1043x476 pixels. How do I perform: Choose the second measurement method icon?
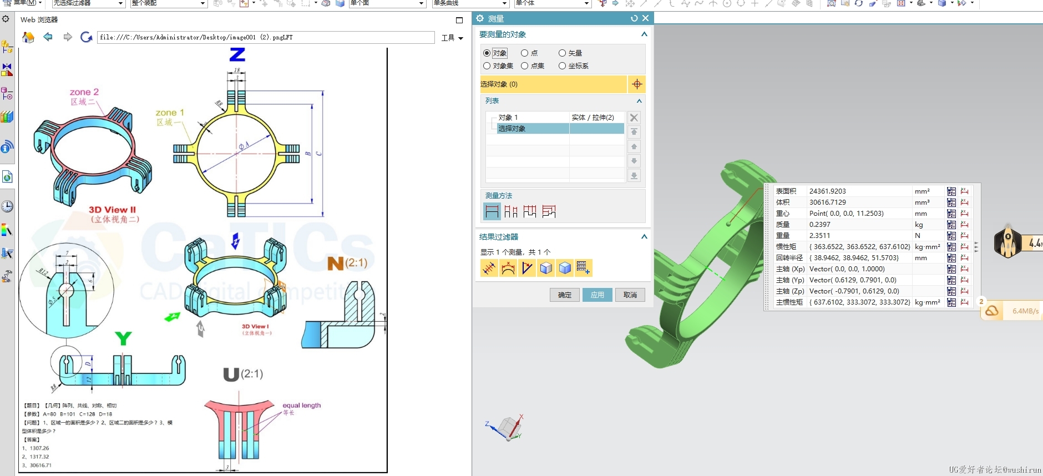pos(511,211)
